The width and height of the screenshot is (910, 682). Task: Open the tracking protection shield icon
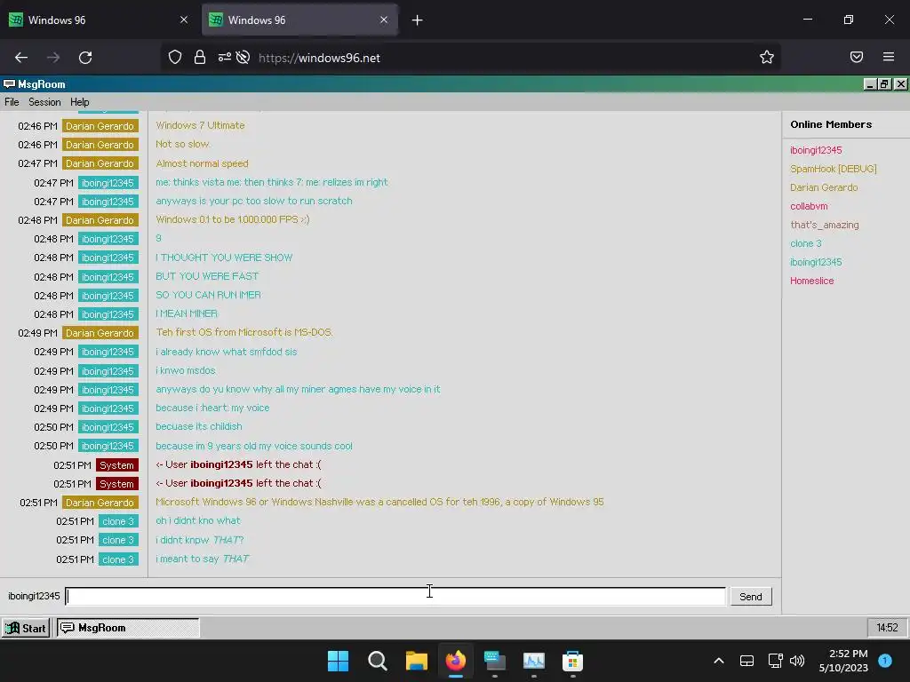click(x=175, y=58)
